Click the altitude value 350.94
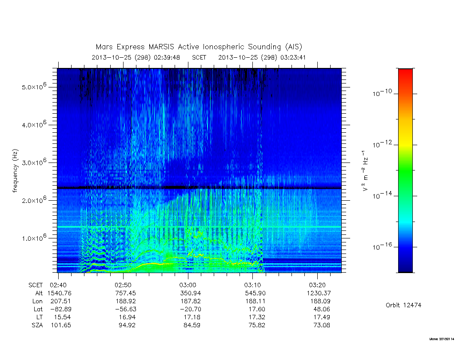455x341 pixels. pos(190,293)
